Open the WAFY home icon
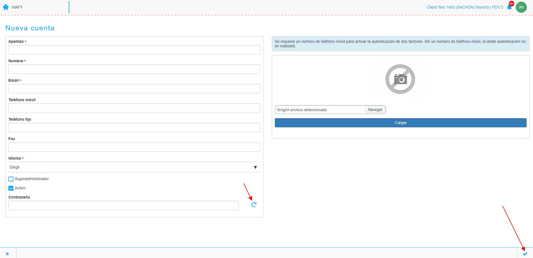 click(x=6, y=7)
